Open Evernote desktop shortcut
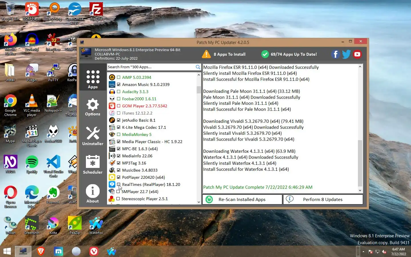The height and width of the screenshot is (257, 411). 53,195
